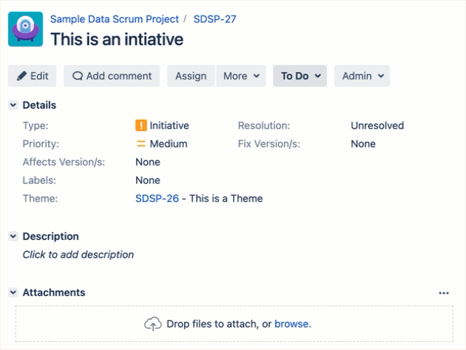466x350 pixels.
Task: Click the 'Initiative' type value
Action: pos(170,125)
